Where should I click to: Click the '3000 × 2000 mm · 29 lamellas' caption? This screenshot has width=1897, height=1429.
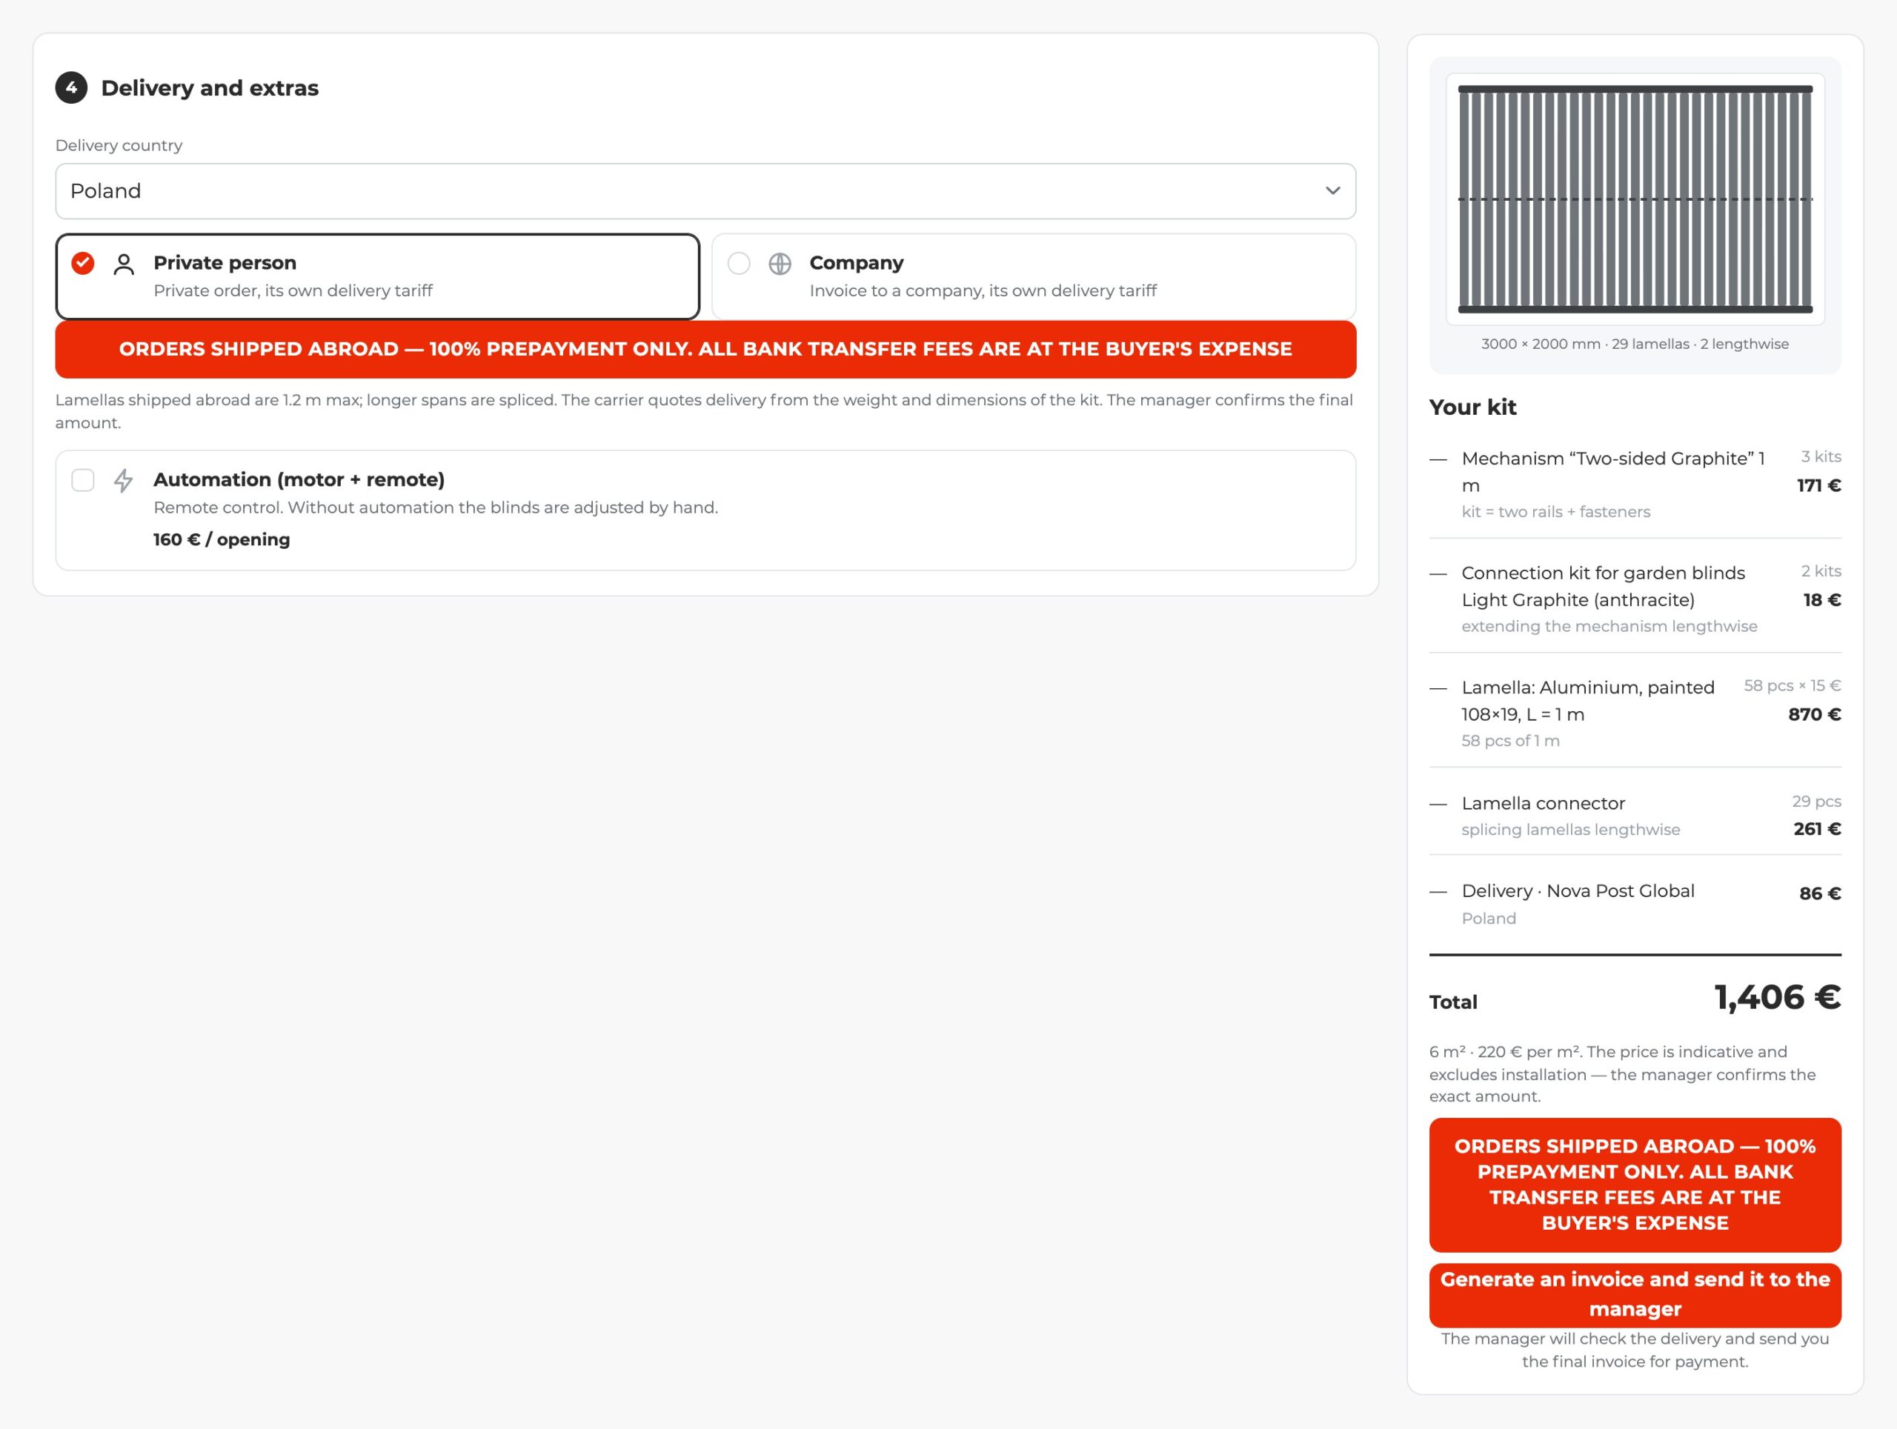tap(1635, 344)
